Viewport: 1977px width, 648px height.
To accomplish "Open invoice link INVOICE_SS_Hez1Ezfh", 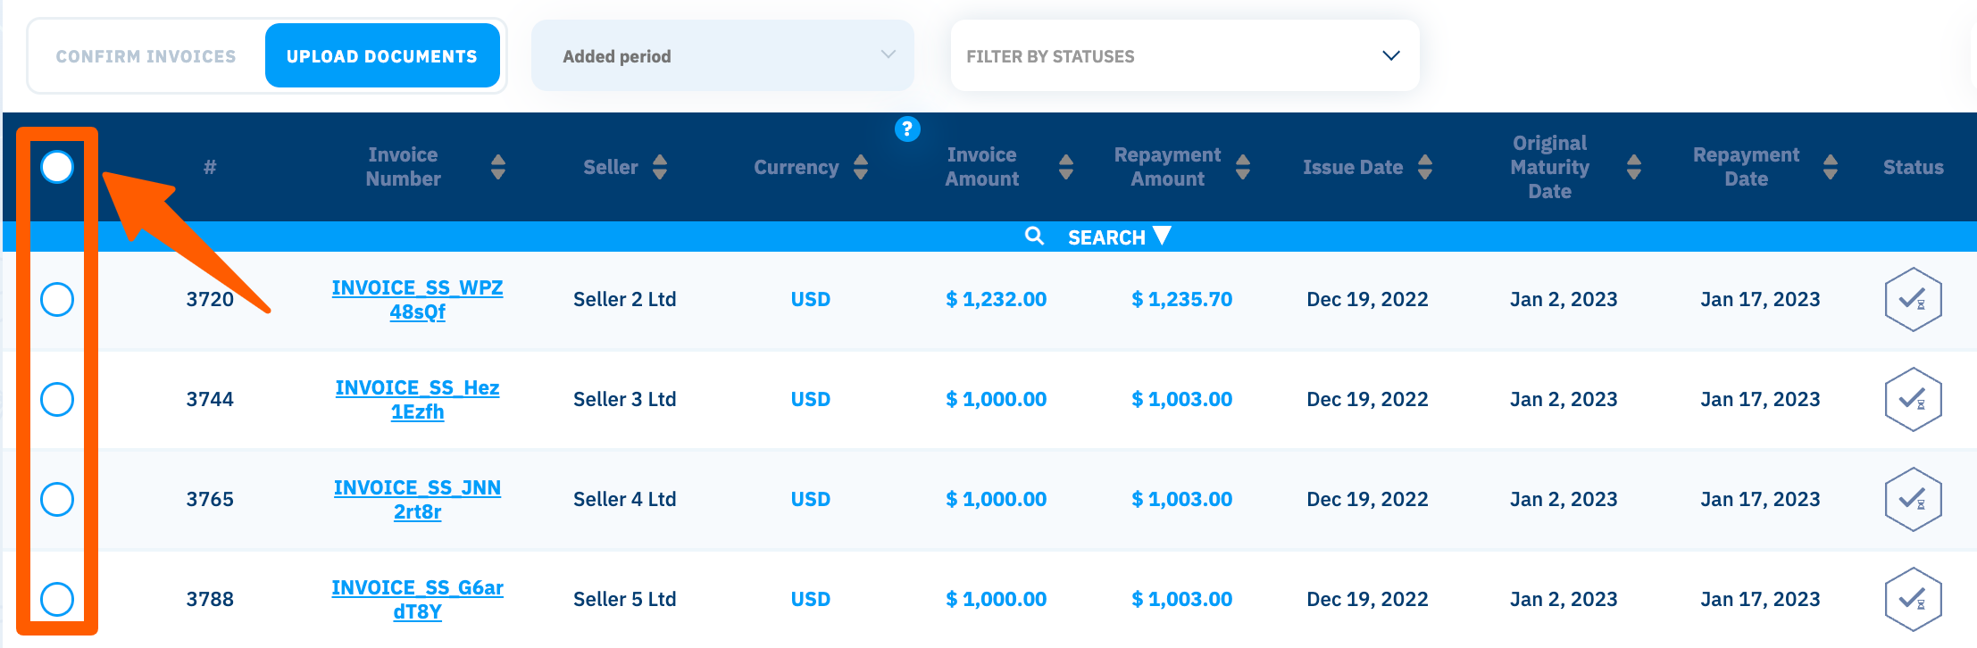I will pos(417,400).
